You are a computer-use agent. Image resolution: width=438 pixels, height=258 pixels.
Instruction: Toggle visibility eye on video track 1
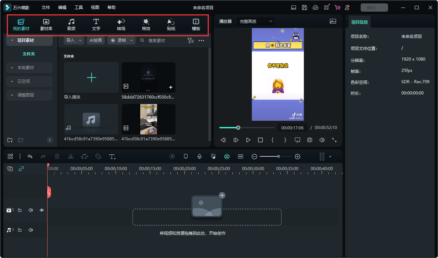point(42,210)
